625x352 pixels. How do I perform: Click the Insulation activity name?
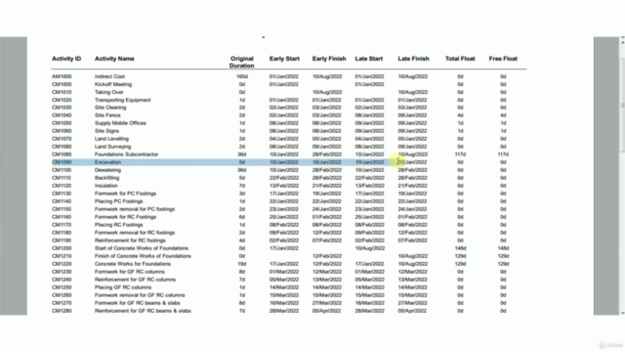pyautogui.click(x=106, y=186)
